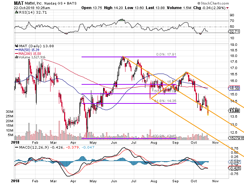Click the 12.5 price axis label
244x184 pixels.
[x=234, y=132]
